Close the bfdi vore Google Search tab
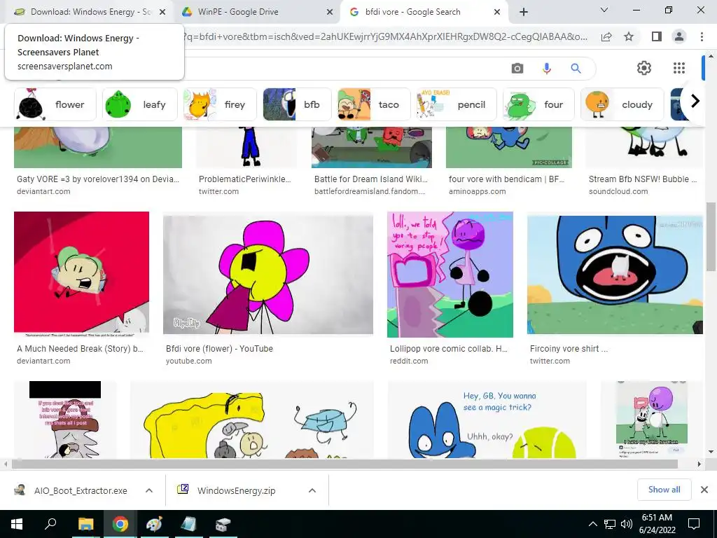The height and width of the screenshot is (538, 717). [497, 13]
